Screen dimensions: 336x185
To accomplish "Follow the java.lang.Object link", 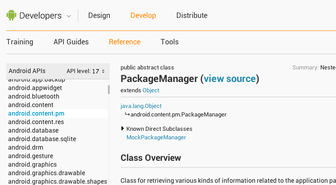I will 141,106.
